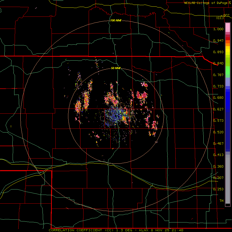Image resolution: width=232 pixels, height=232 pixels.
Task: Click the 100 NMI range ring label
Action: 116,20
